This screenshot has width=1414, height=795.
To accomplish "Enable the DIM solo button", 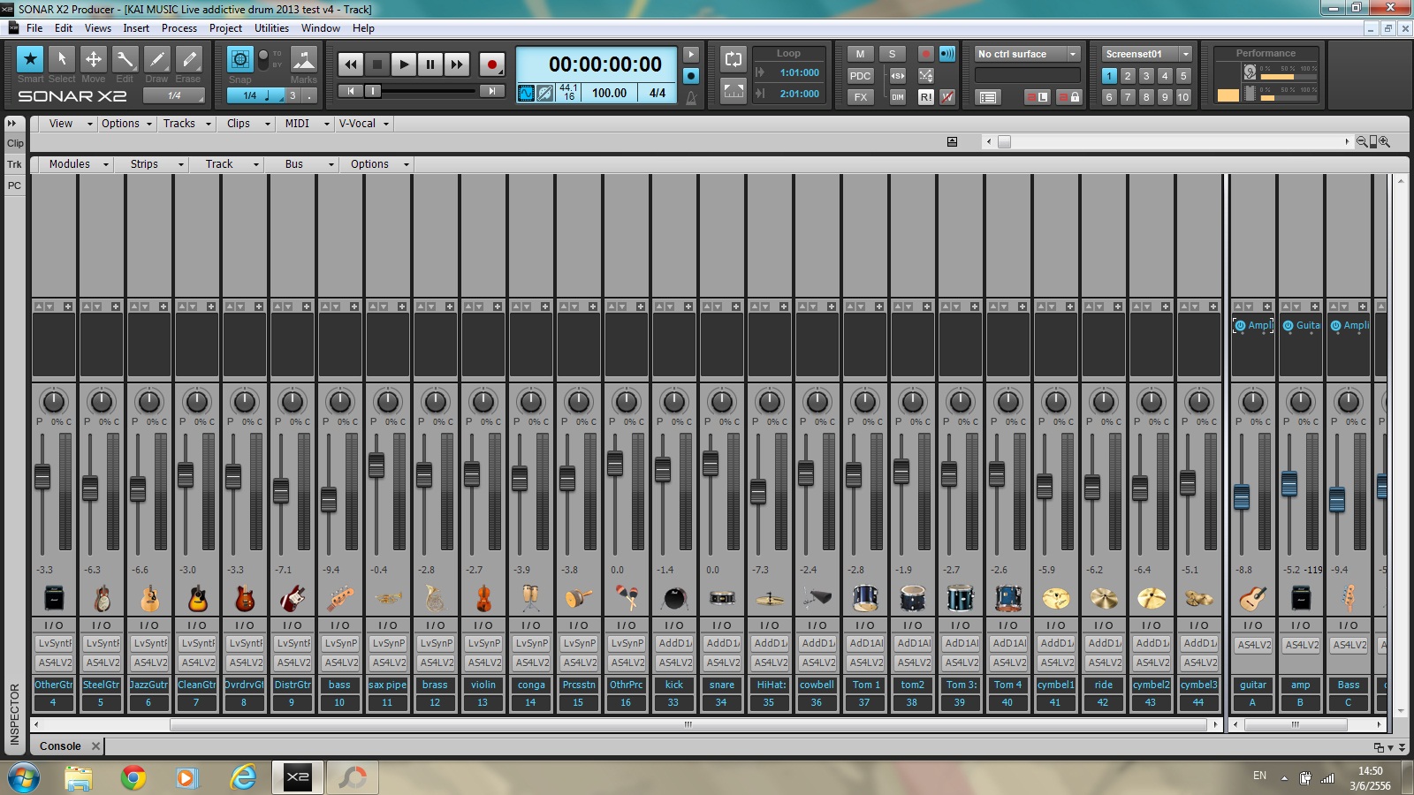I will click(896, 97).
